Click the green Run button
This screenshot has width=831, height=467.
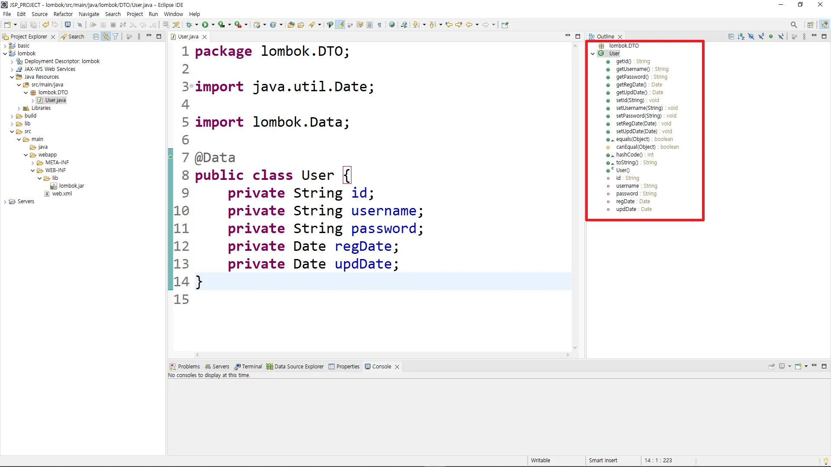click(205, 25)
